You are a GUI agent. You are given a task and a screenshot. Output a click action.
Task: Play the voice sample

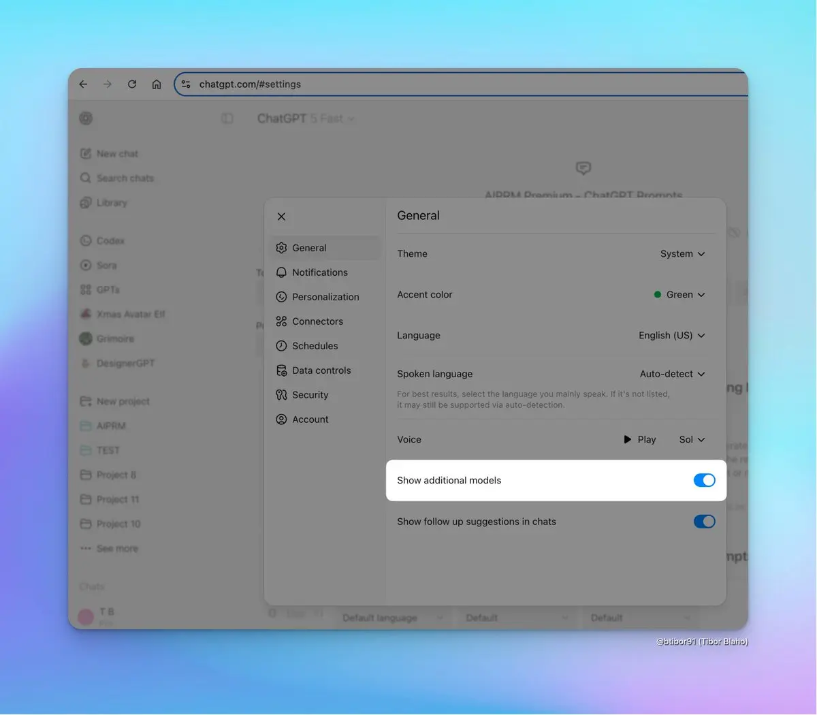pyautogui.click(x=640, y=440)
